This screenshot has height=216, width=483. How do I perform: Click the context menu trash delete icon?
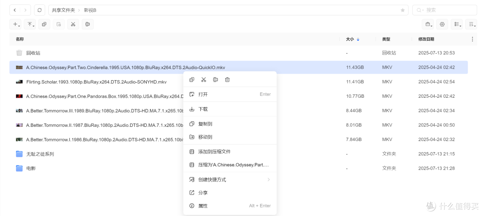point(227,79)
